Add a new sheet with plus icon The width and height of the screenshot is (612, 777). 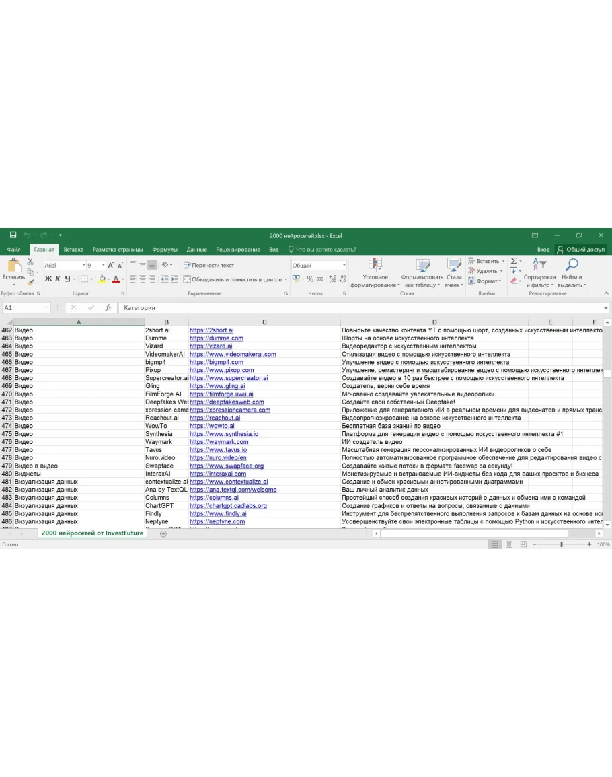point(163,533)
